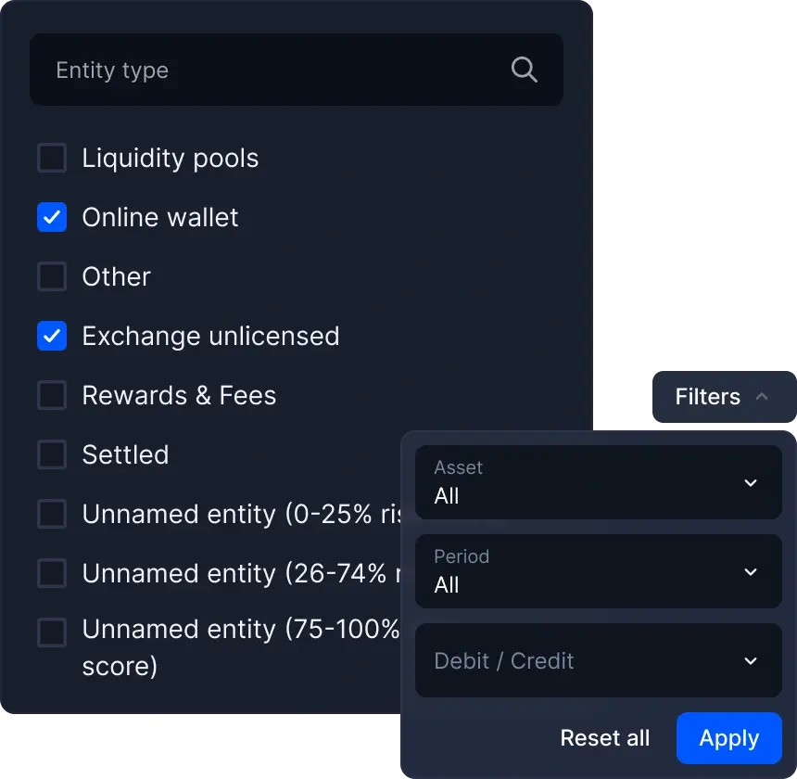
Task: Enable the Rewards & Fees checkbox
Action: point(52,395)
